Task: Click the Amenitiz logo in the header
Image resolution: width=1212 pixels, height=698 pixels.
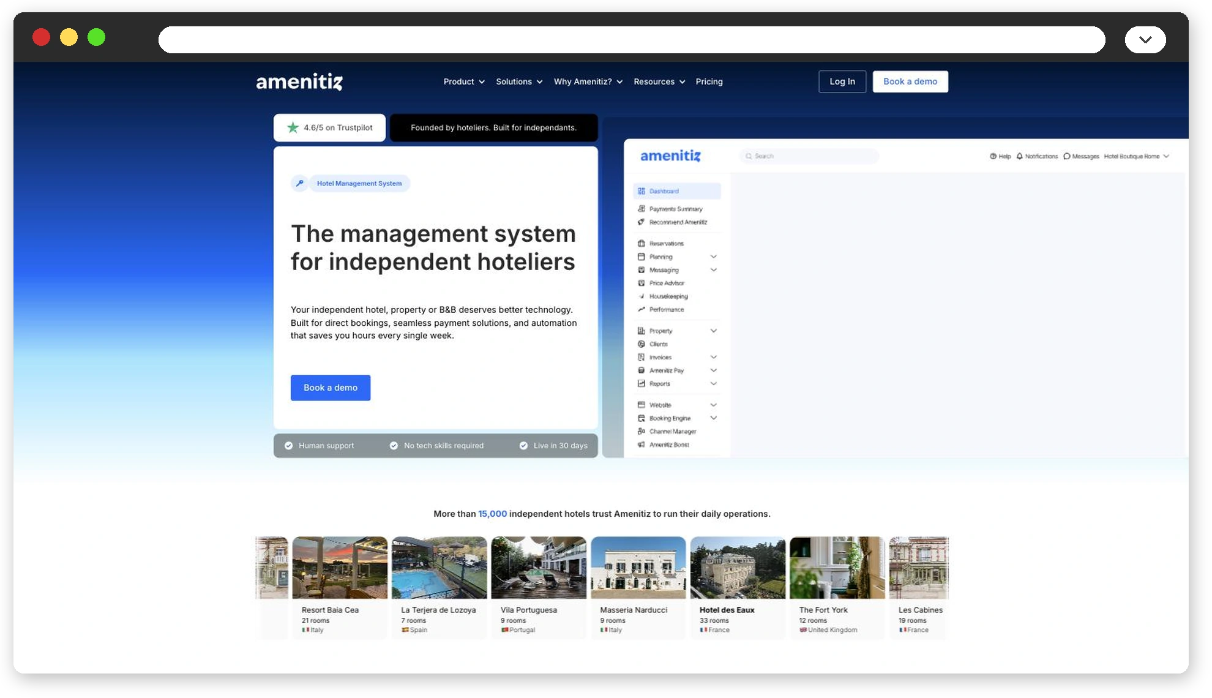Action: [x=299, y=81]
